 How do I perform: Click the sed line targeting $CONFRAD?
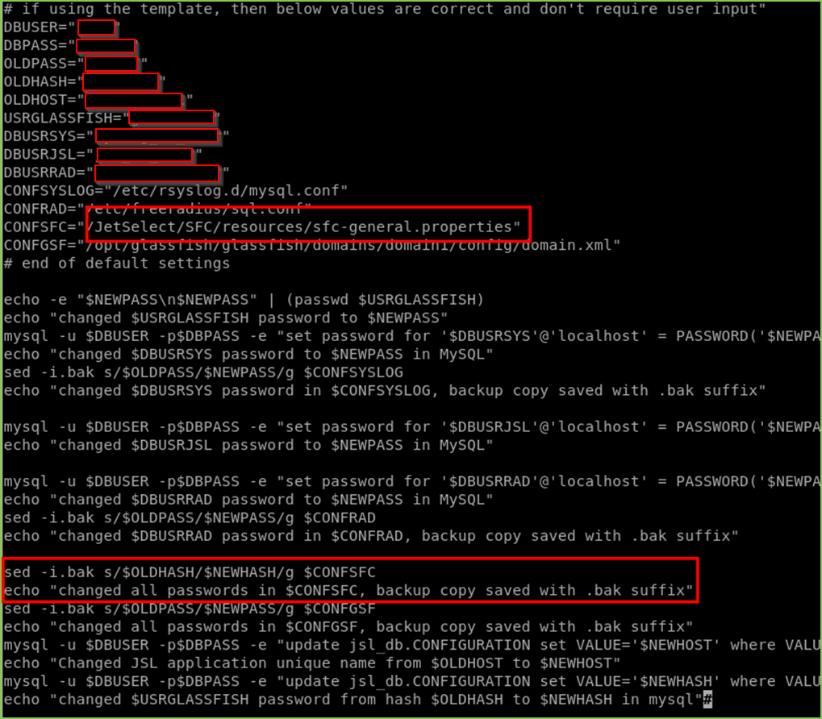(190, 518)
